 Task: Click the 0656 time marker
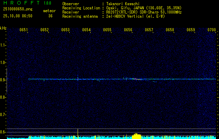tap(128, 30)
